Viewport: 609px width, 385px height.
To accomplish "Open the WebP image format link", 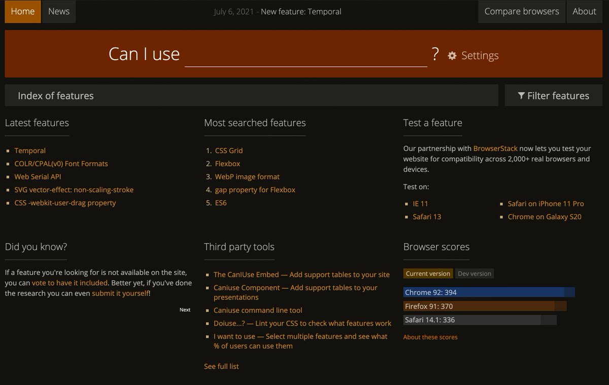I will click(x=247, y=177).
